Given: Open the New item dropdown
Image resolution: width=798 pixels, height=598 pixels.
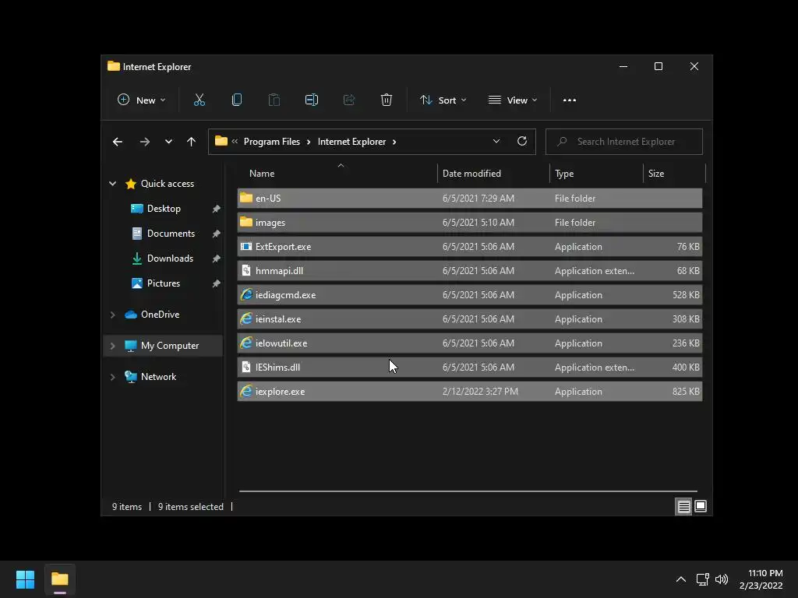Looking at the screenshot, I should (x=142, y=100).
